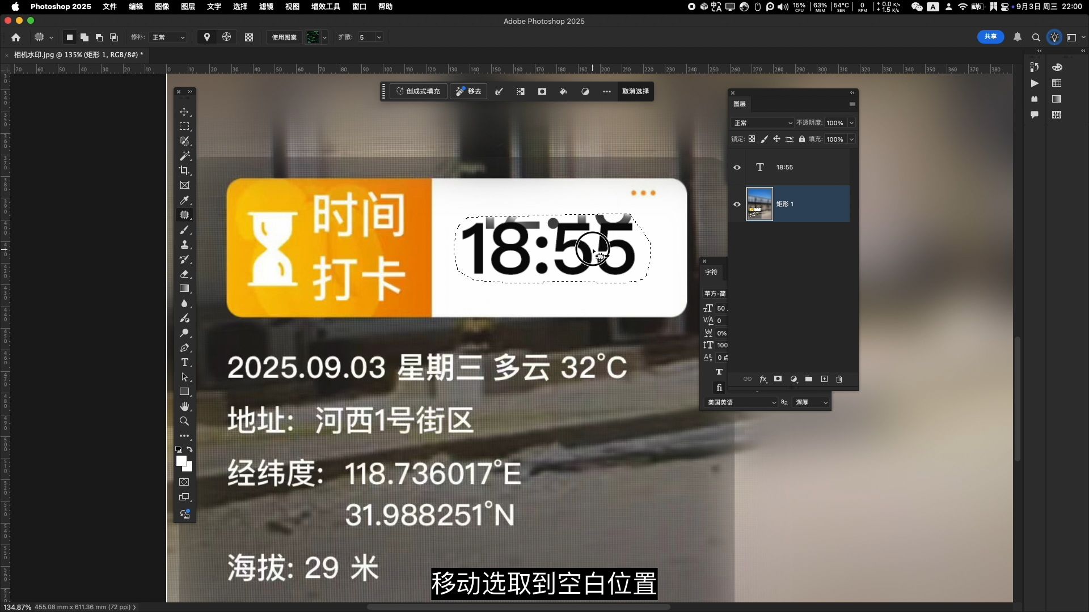Toggle the lock all layer icon

(802, 139)
